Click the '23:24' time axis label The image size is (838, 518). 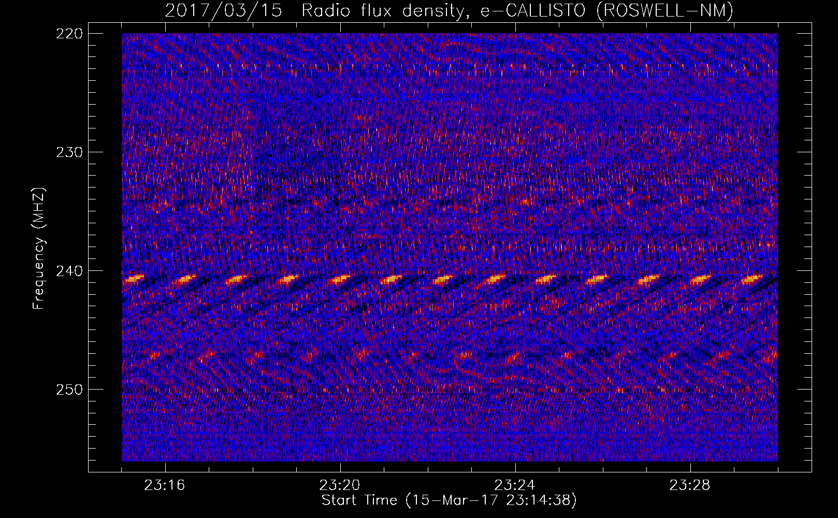pyautogui.click(x=515, y=485)
